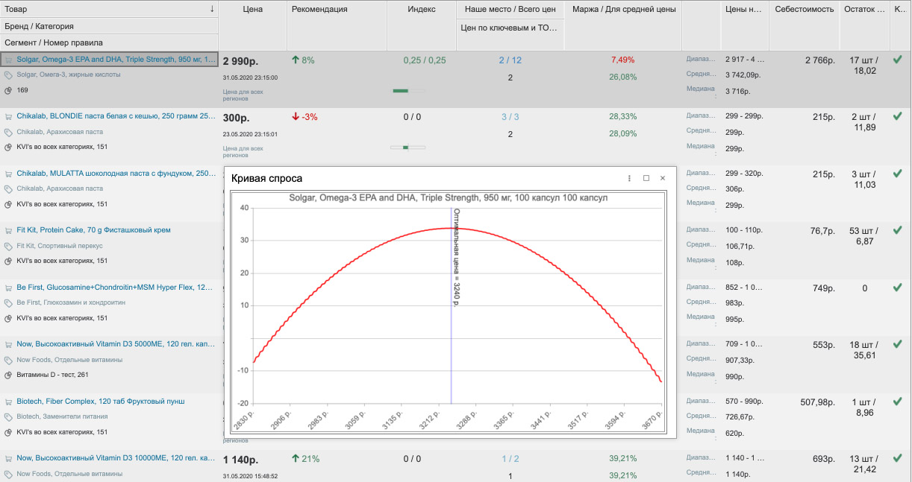Click cart icon beside Chikalab BLONDIE product
This screenshot has width=912, height=482.
click(8, 116)
